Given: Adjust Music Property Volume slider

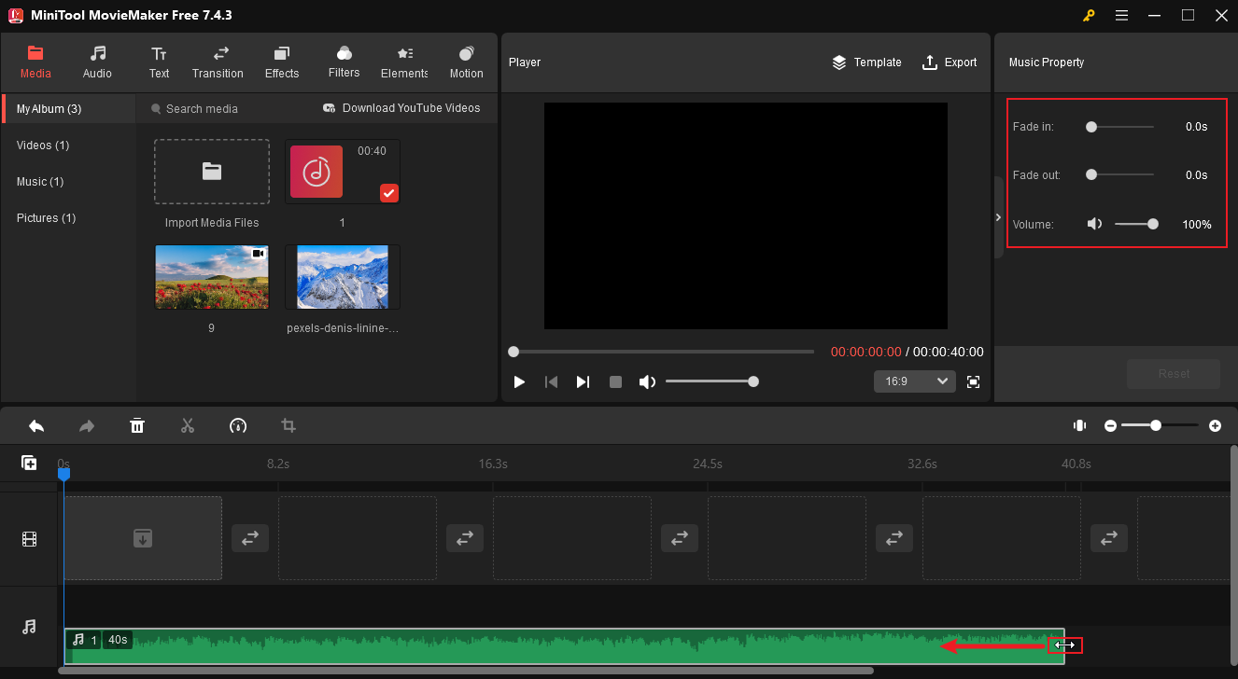Looking at the screenshot, I should [1136, 224].
